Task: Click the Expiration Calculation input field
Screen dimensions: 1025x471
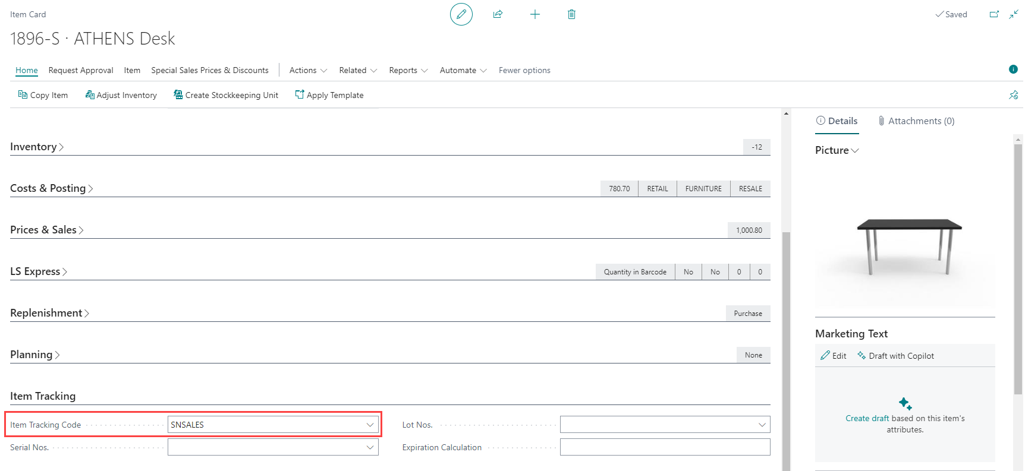Action: [x=665, y=447]
